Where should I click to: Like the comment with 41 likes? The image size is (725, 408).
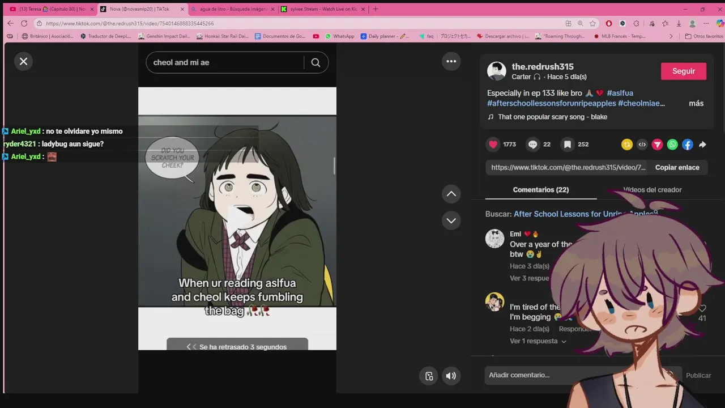(702, 309)
